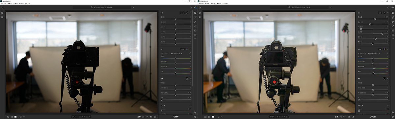
Task: Click the white balance eyedropper in the left window
Action: 190,53
